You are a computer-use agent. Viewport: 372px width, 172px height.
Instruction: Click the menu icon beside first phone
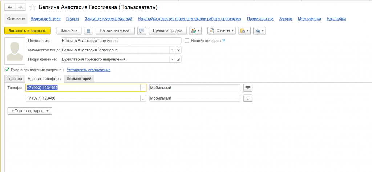point(248,88)
